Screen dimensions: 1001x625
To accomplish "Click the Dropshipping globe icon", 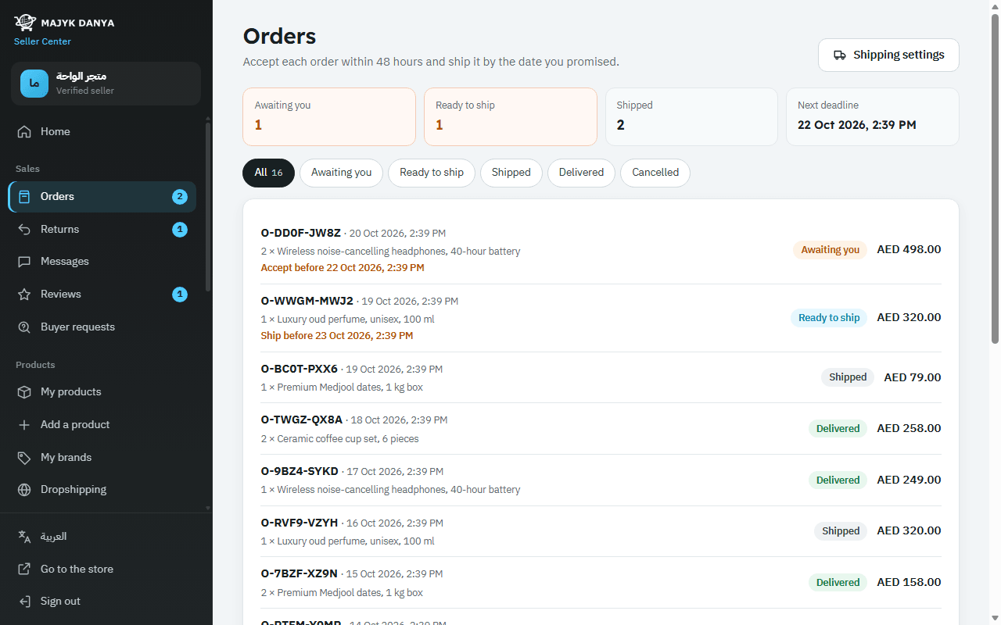I will (25, 490).
